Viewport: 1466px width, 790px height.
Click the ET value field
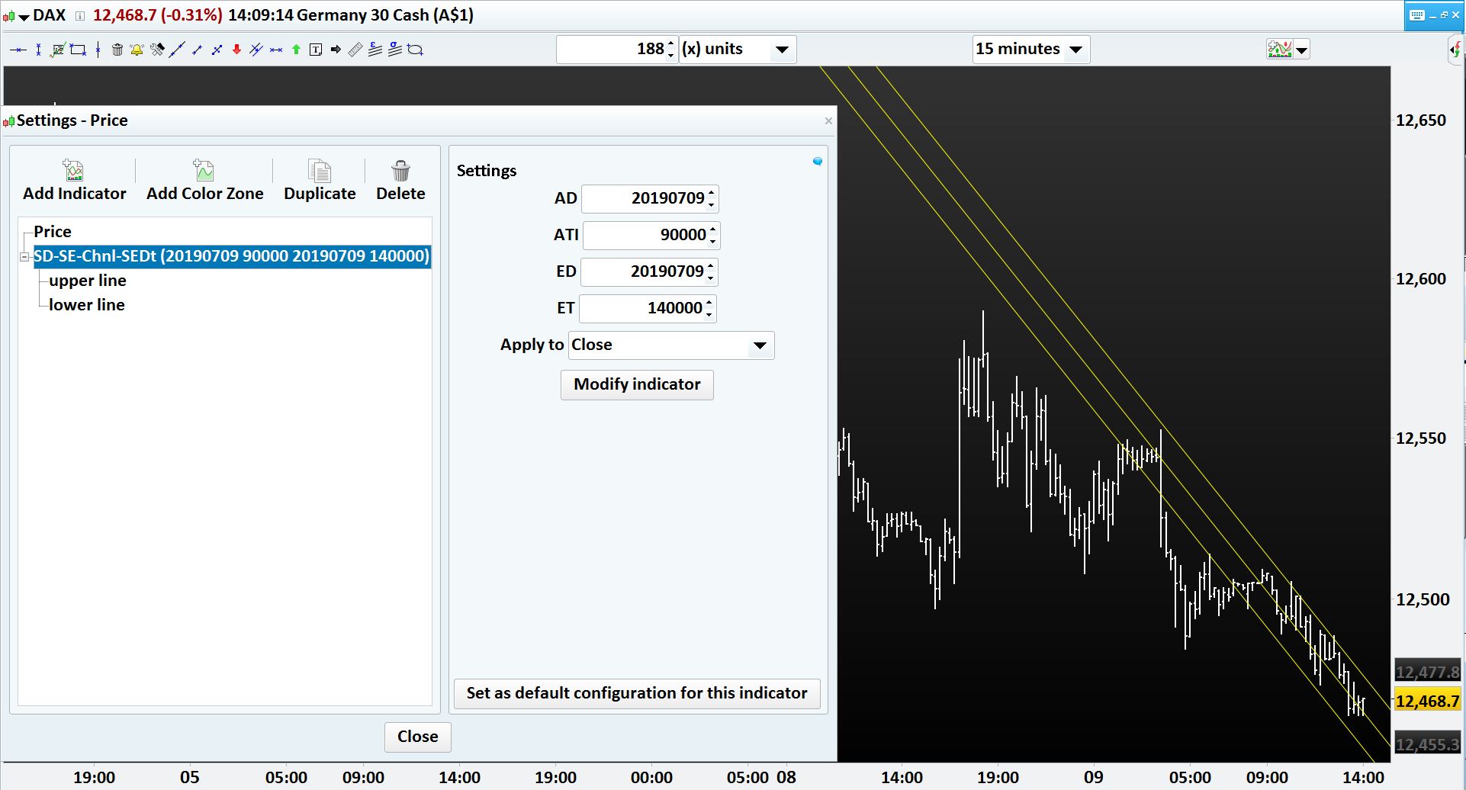(x=641, y=309)
